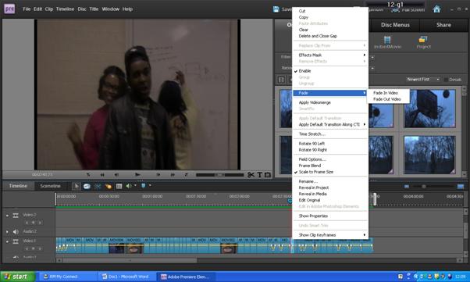
Task: Click the Home house icon
Action: [436, 9]
